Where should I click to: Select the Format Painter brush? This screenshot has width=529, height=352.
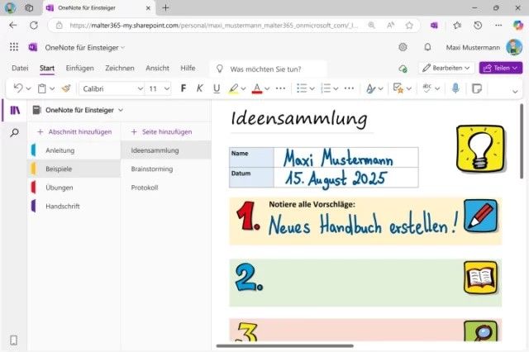pyautogui.click(x=66, y=88)
